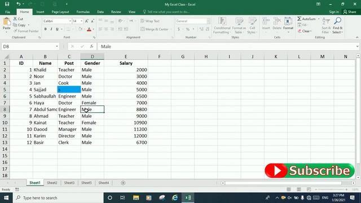Select Sheet2 tab
The height and width of the screenshot is (203, 361).
point(52,183)
